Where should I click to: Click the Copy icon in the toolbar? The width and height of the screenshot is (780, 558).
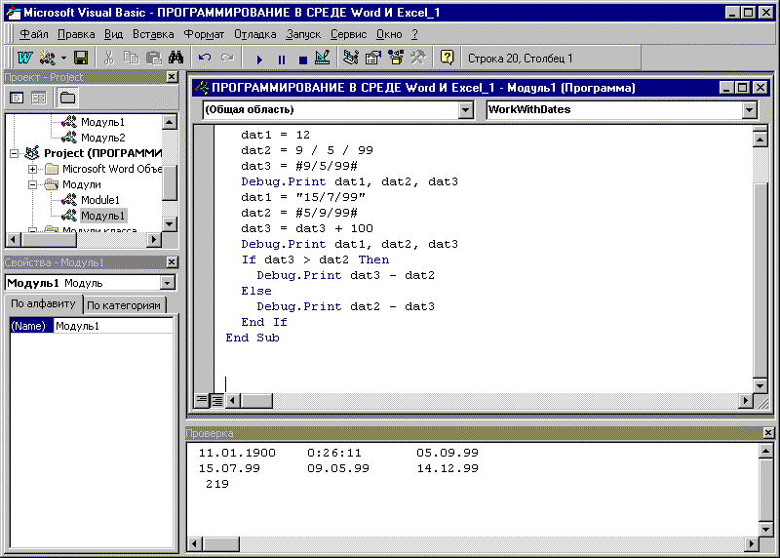pos(132,59)
